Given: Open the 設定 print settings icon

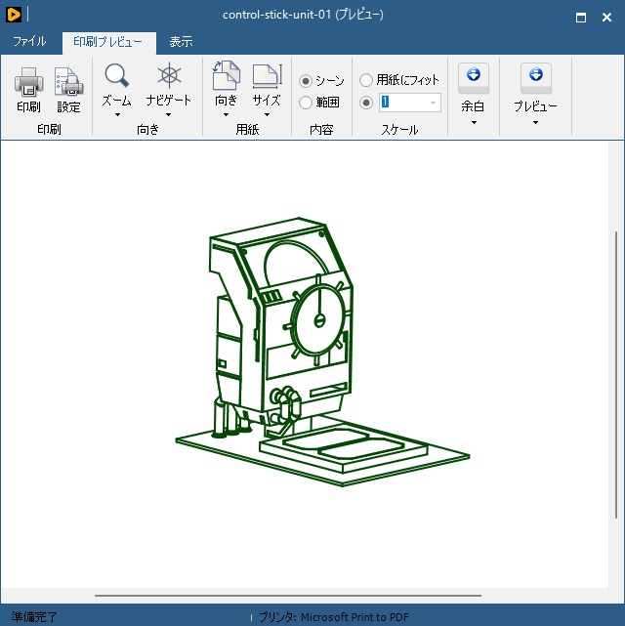Looking at the screenshot, I should (x=68, y=81).
